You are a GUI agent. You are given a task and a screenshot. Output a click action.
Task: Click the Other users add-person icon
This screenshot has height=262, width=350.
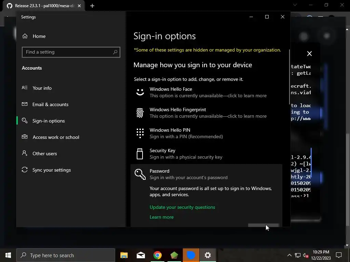[25, 153]
